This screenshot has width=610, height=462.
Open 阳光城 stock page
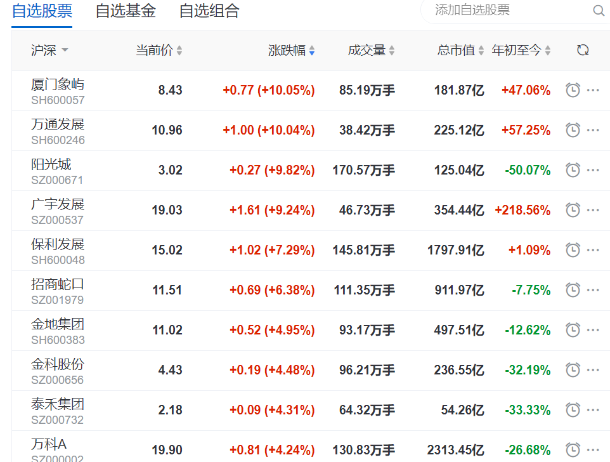click(x=51, y=164)
